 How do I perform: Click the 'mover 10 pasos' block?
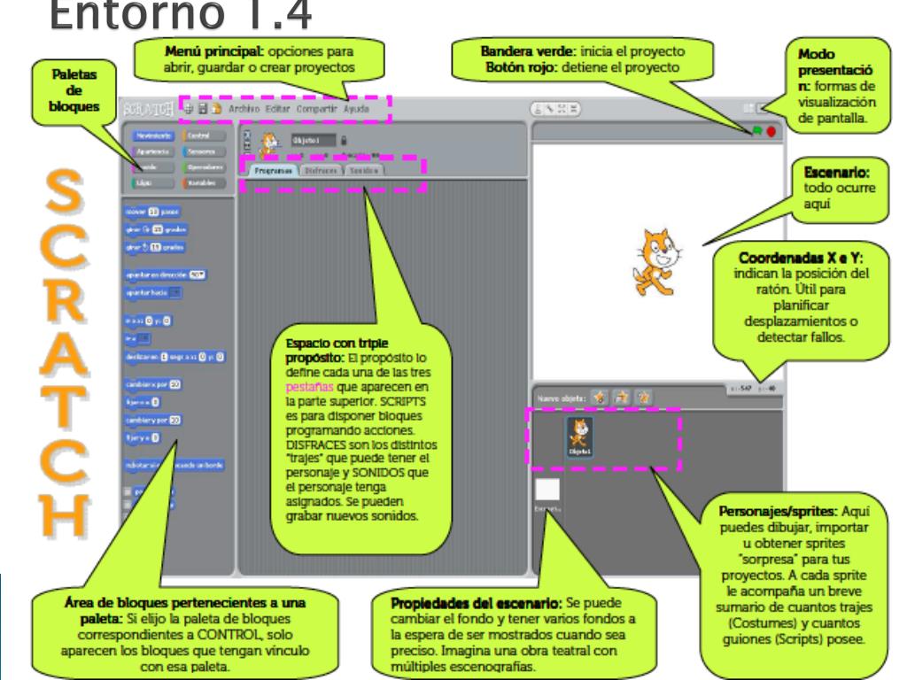pos(152,212)
